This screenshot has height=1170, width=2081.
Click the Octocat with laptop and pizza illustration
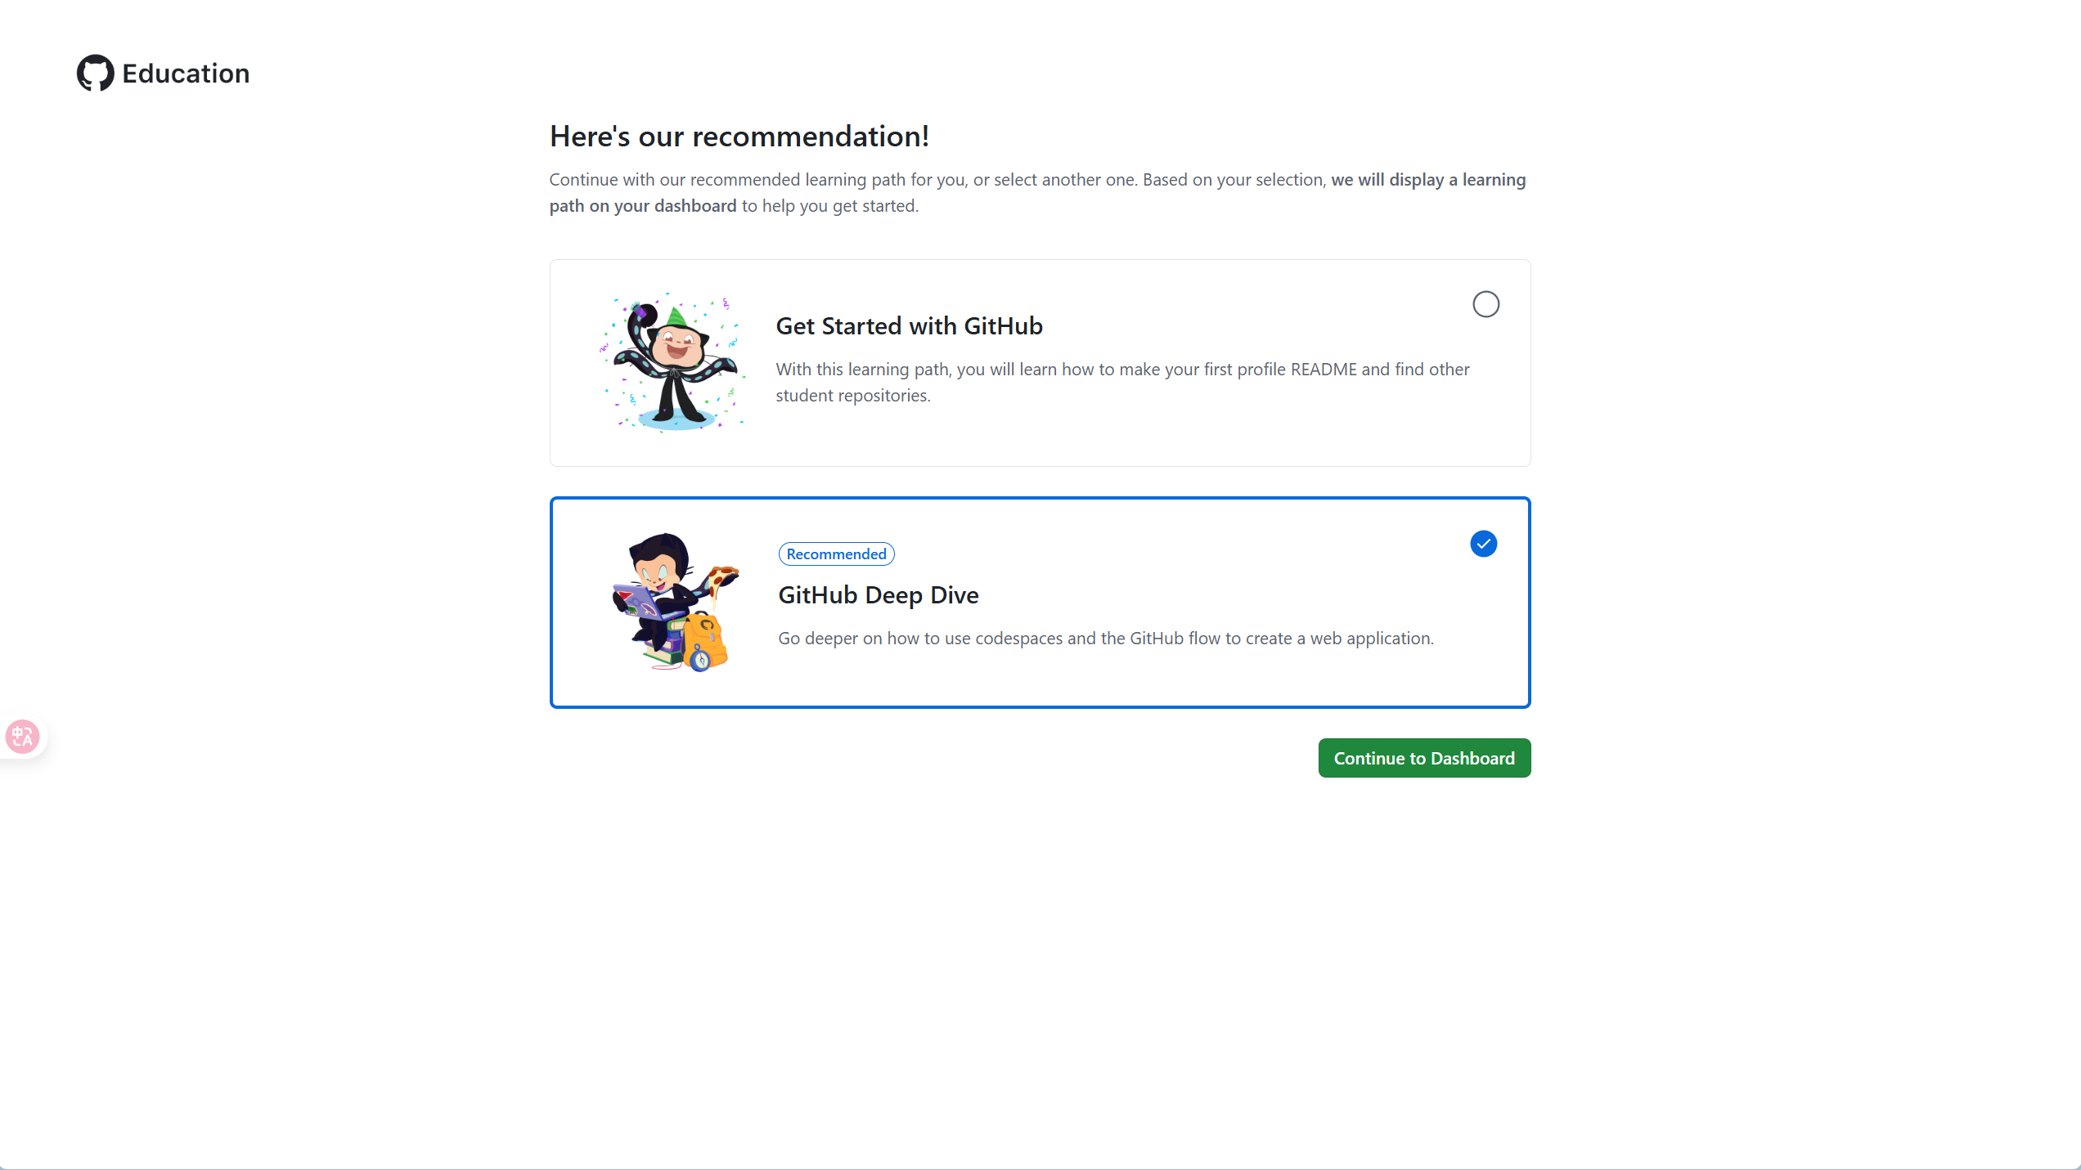pos(676,602)
